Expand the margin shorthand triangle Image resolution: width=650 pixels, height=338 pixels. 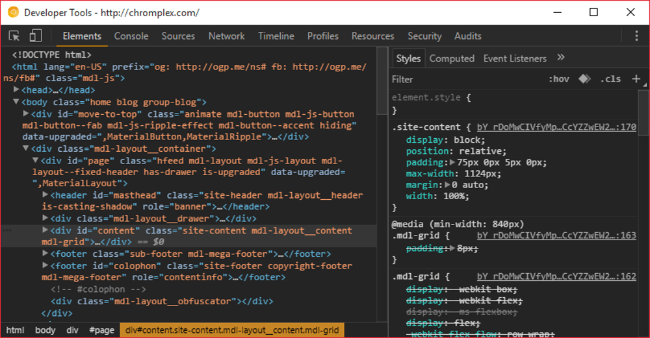(x=447, y=184)
